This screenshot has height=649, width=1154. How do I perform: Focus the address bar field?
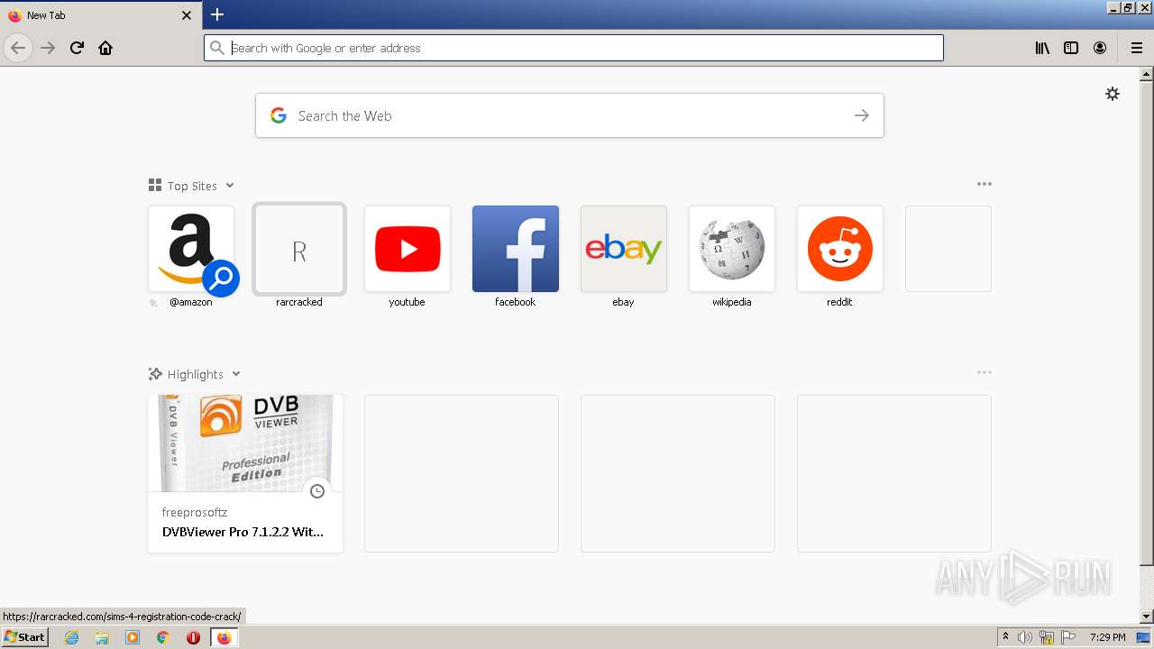573,48
